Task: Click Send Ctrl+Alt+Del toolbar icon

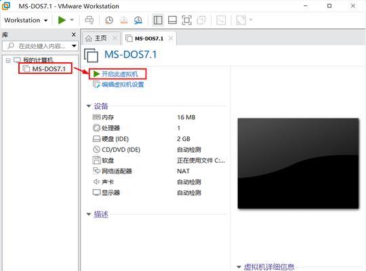Action: click(x=89, y=20)
